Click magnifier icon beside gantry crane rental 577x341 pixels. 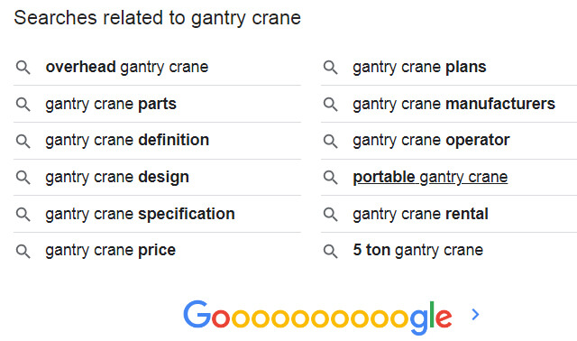pos(330,215)
